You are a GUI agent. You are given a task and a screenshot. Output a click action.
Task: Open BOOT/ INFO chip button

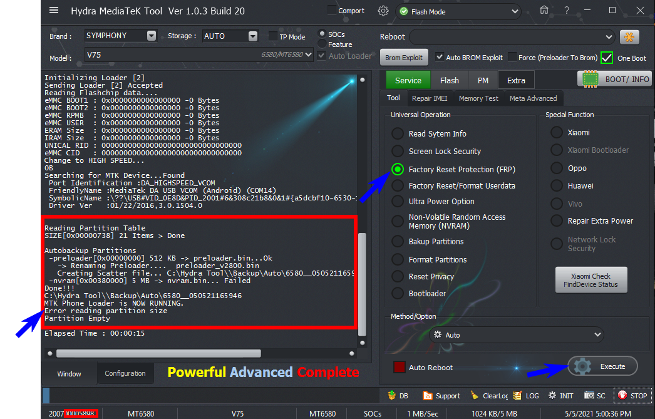[614, 79]
